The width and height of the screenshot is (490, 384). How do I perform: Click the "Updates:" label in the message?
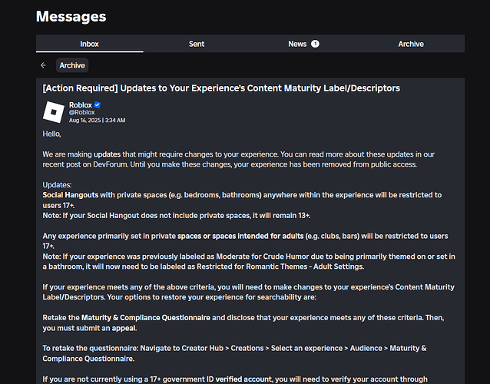[x=57, y=185]
